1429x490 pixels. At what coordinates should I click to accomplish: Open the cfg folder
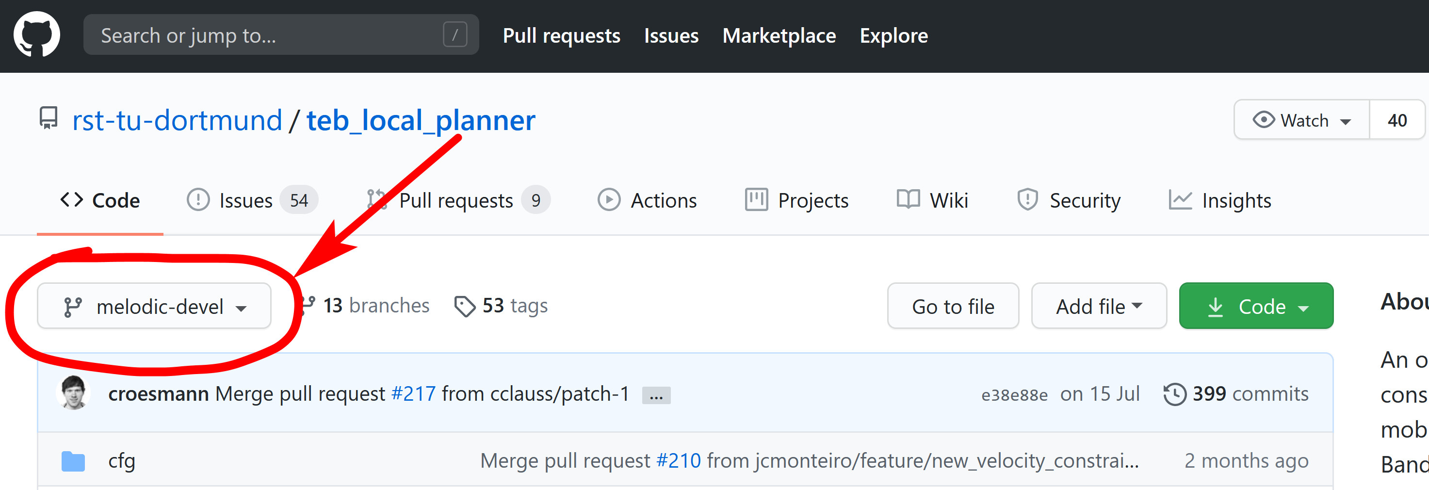click(121, 460)
